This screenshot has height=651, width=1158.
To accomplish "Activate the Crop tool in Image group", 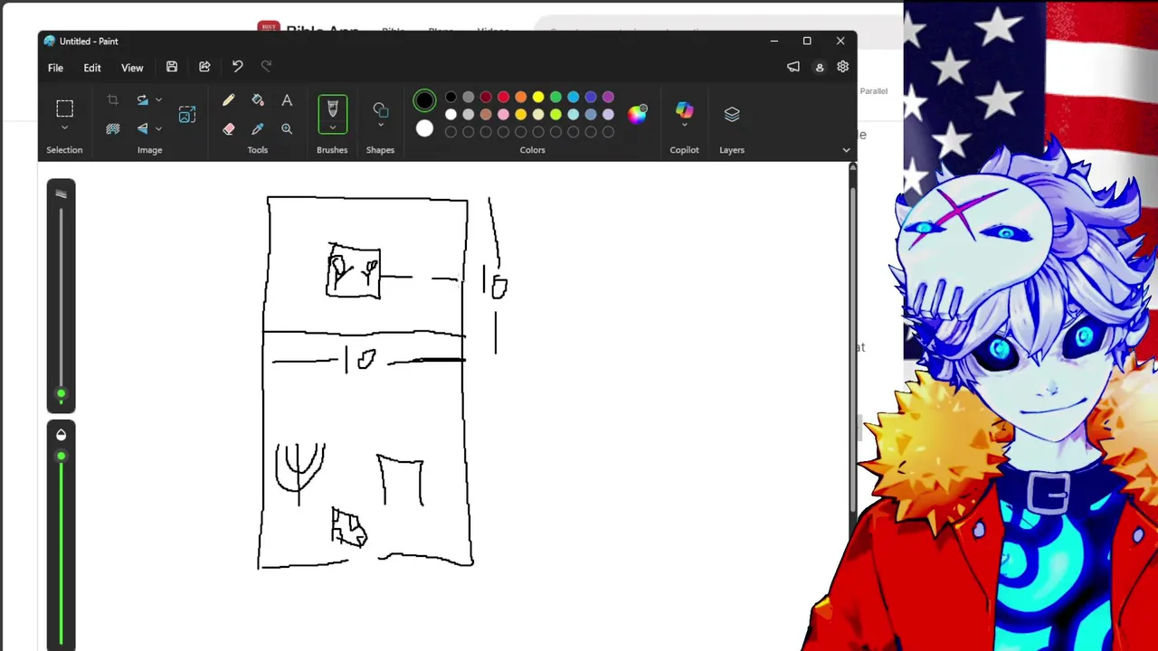I will click(x=113, y=99).
